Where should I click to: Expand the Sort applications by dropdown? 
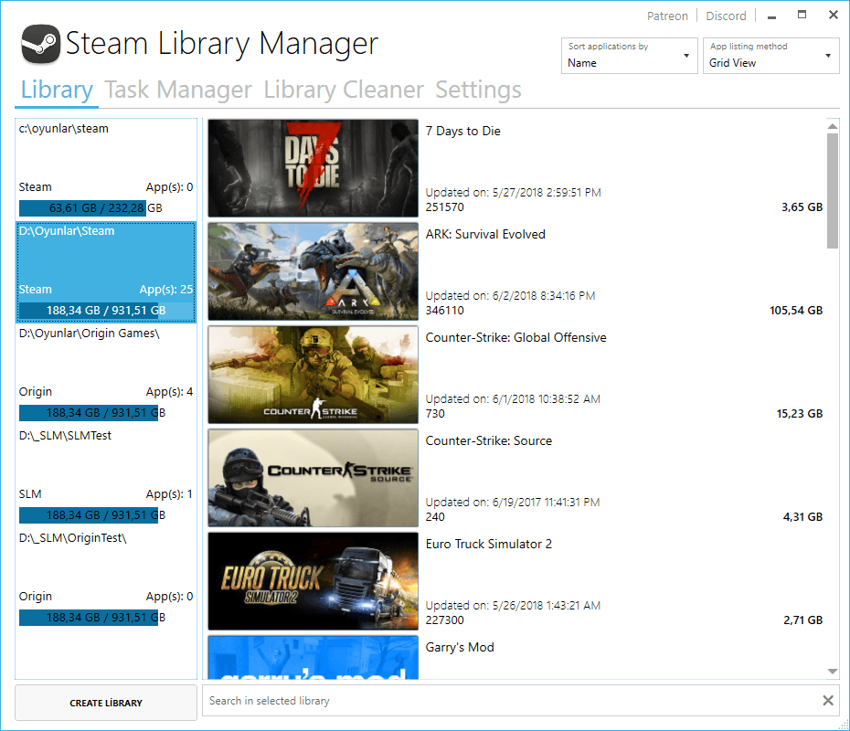[630, 55]
